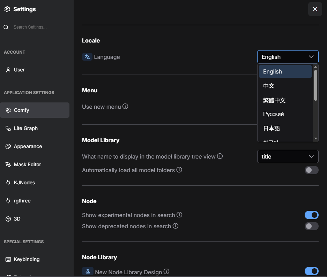The width and height of the screenshot is (327, 277).
Task: Enable Show deprecated nodes in search
Action: 311,226
